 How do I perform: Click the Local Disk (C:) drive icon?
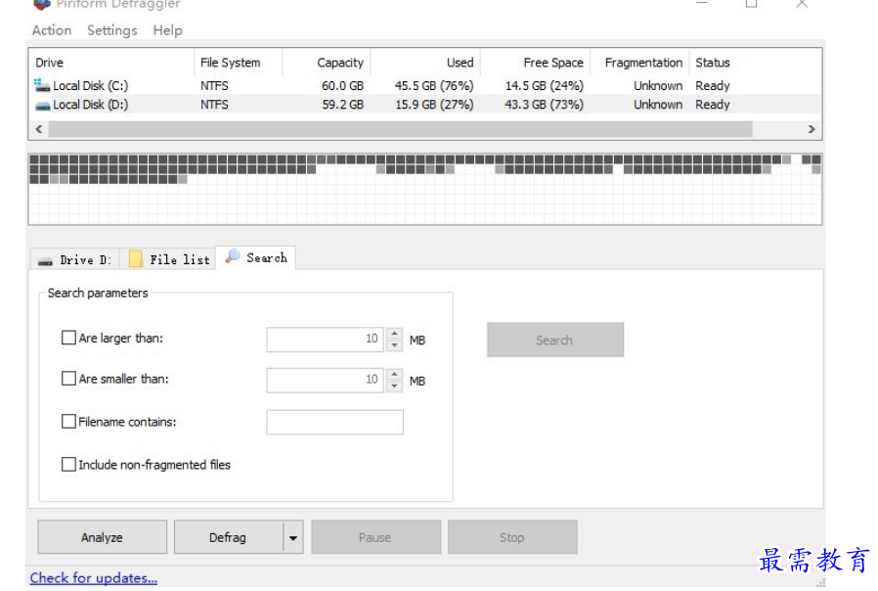tap(42, 85)
